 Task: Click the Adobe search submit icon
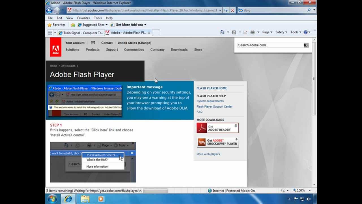pos(306,45)
